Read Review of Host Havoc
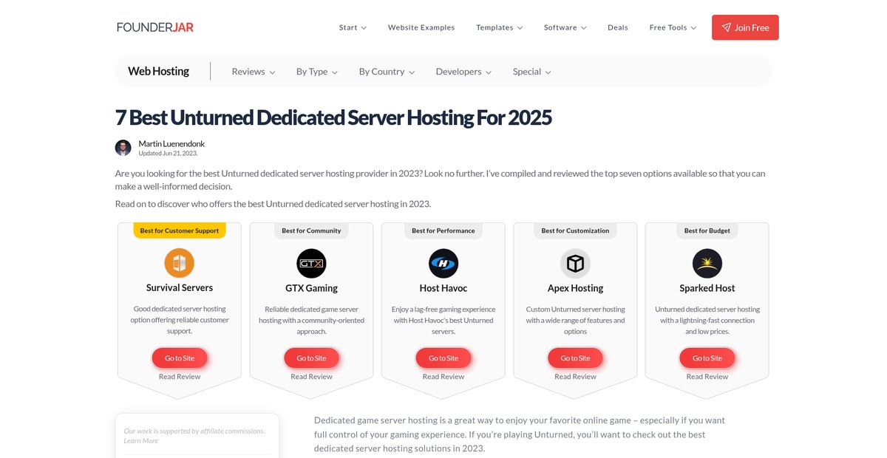This screenshot has height=458, width=887. click(443, 377)
